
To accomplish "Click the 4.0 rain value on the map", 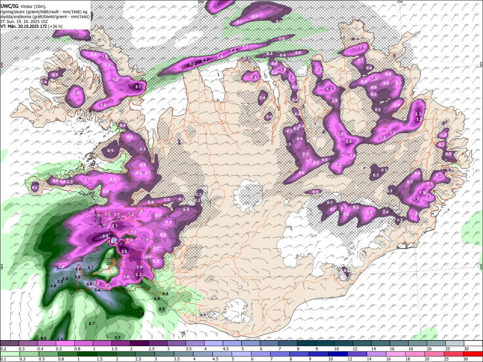I will point(53,286).
